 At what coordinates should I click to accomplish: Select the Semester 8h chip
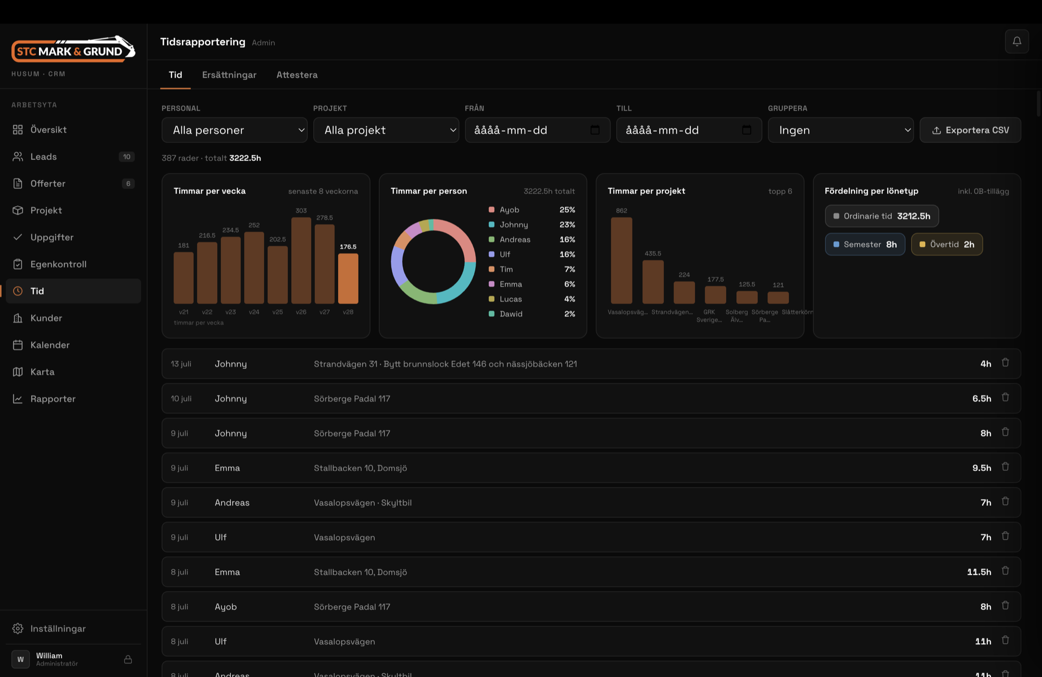point(865,244)
